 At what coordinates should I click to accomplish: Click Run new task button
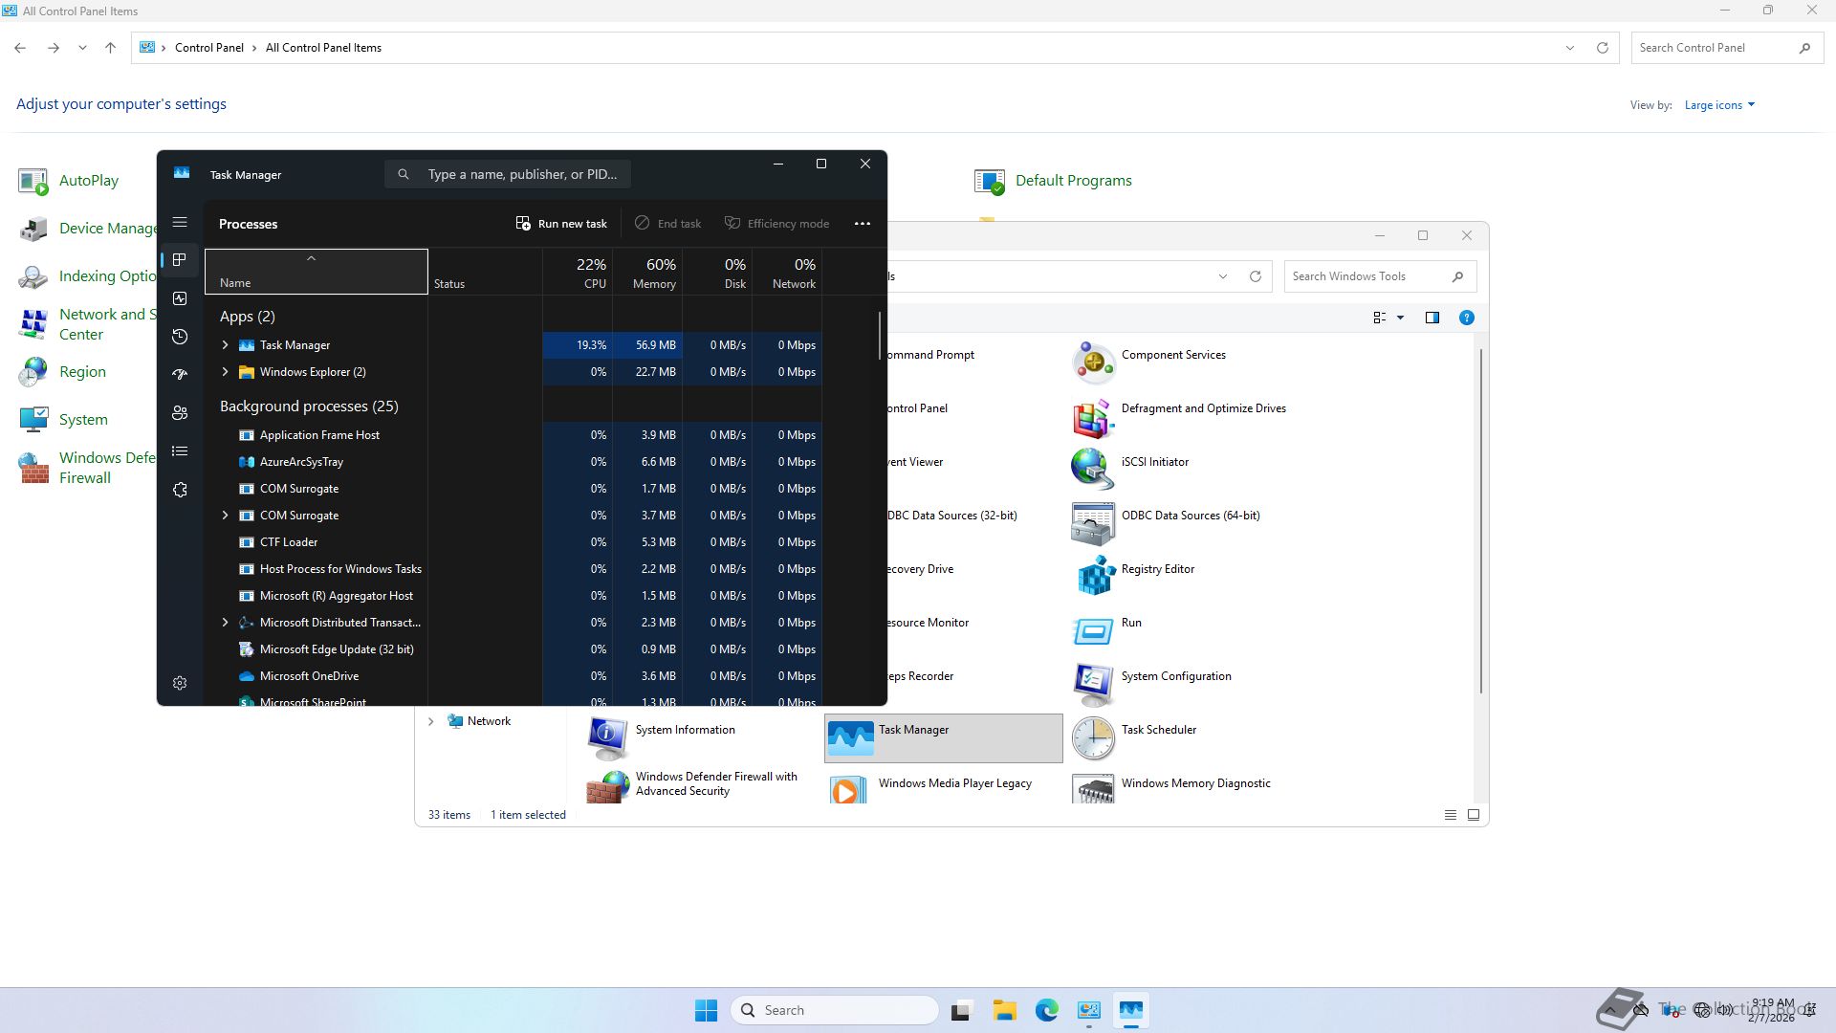[x=561, y=224]
